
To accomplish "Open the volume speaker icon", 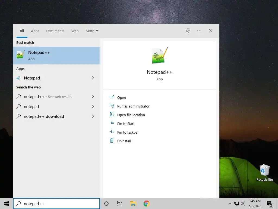I will pyautogui.click(x=243, y=204).
